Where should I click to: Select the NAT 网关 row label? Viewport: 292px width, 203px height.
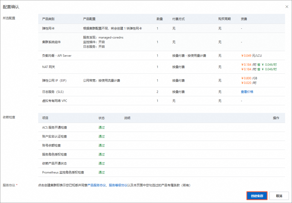click(x=48, y=67)
